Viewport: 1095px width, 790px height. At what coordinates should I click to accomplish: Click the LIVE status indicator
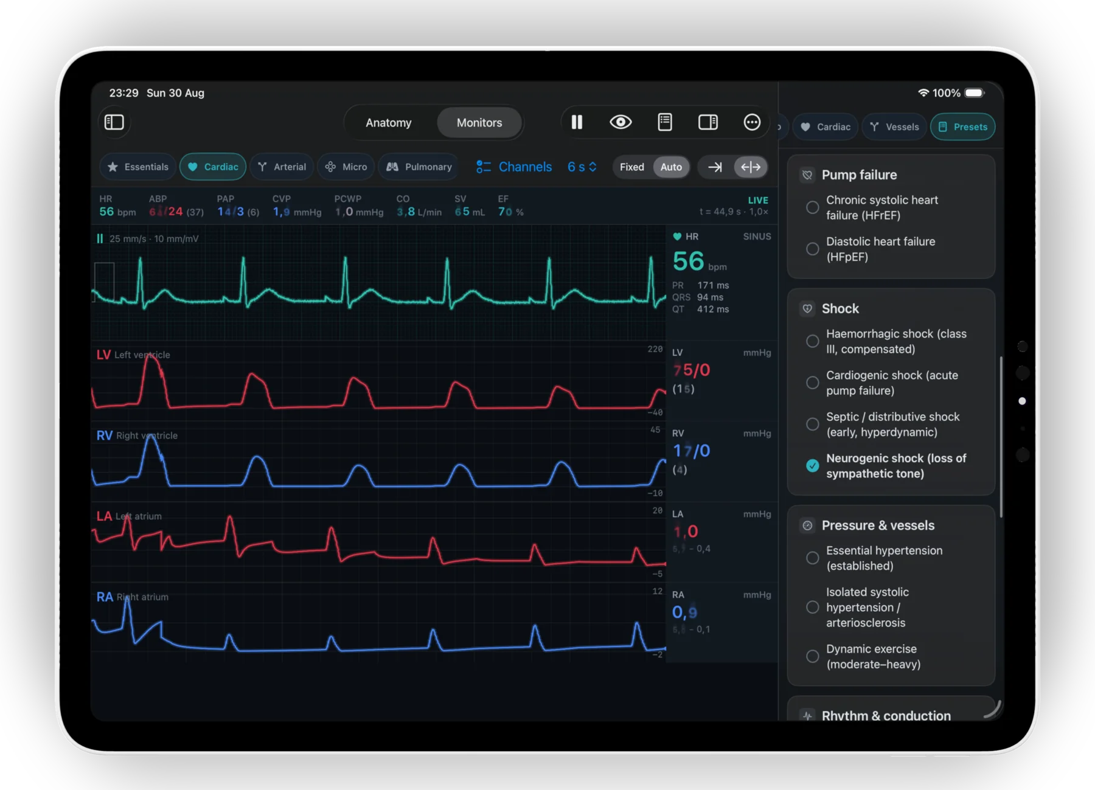click(x=758, y=200)
